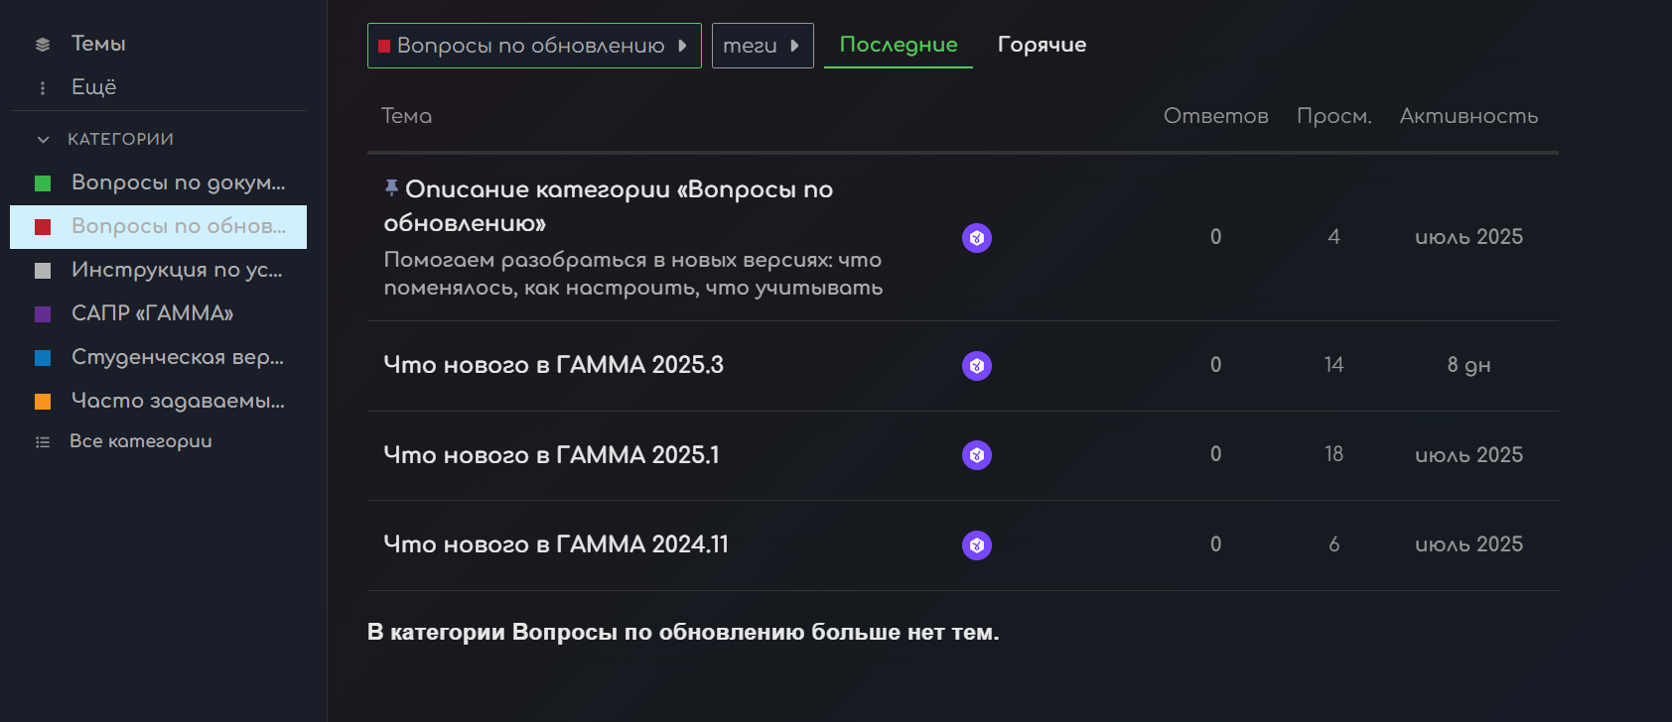Click the Все категории list icon
1672x722 pixels.
(x=43, y=442)
